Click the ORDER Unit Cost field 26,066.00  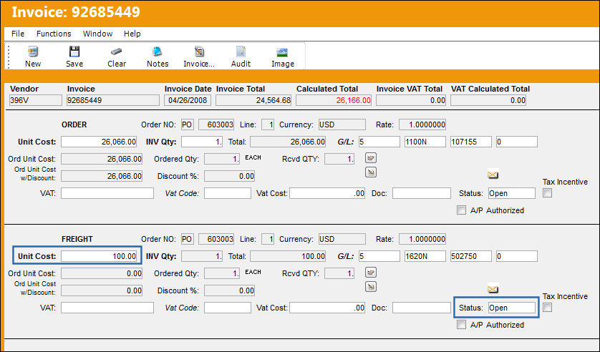click(x=99, y=142)
